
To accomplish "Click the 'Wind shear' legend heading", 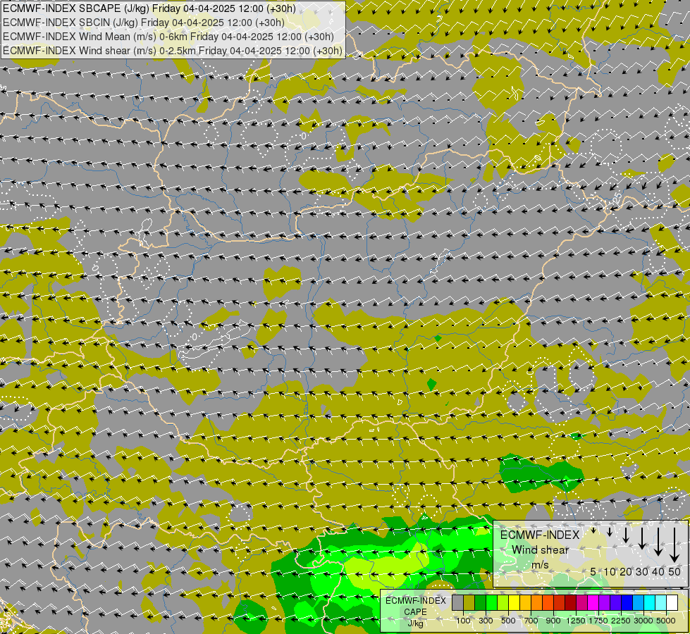I will 540,550.
